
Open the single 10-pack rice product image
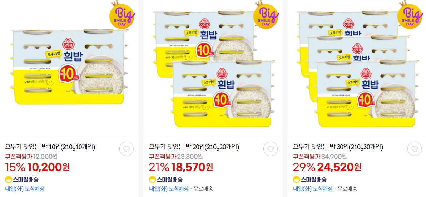point(69,67)
